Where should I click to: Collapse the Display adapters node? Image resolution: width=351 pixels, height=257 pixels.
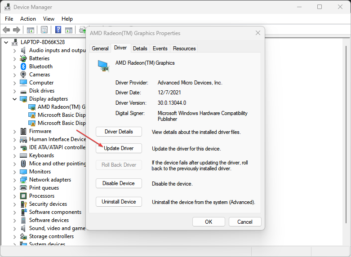[x=14, y=99]
